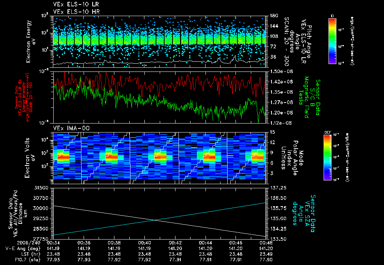Click the 00:40 time tick label
Viewport: 384px width, 265px height.
click(x=144, y=243)
